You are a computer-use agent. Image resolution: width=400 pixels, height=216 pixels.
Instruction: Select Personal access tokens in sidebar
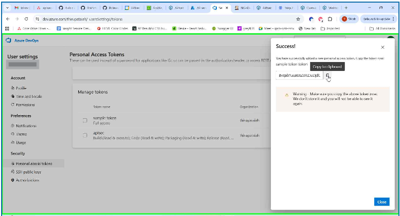(x=34, y=163)
